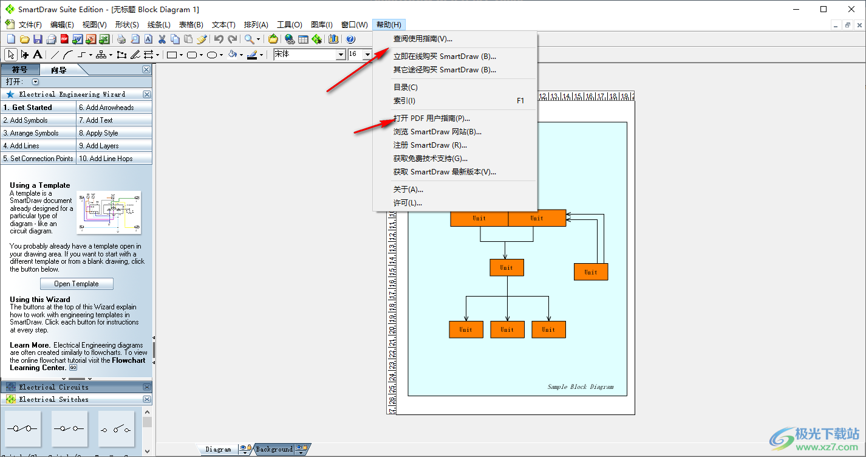Open the 编辑(E) menu
The image size is (866, 457).
click(62, 25)
